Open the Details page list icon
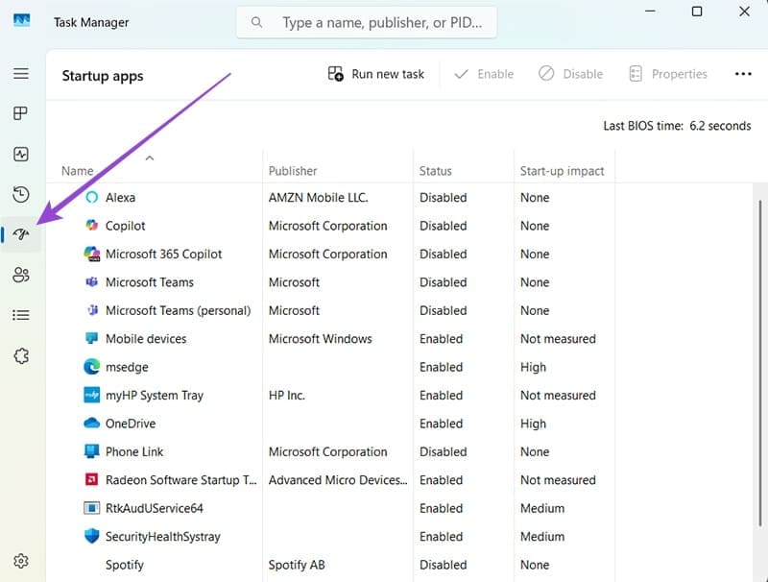 (x=20, y=315)
